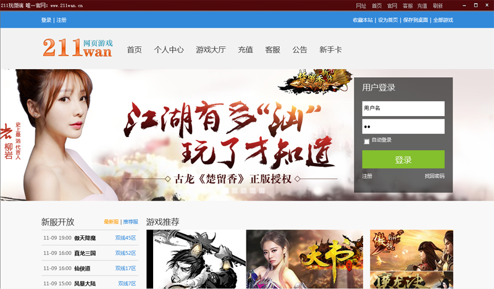Click 充值 in the title bar
This screenshot has height=289, width=494.
click(x=422, y=6)
